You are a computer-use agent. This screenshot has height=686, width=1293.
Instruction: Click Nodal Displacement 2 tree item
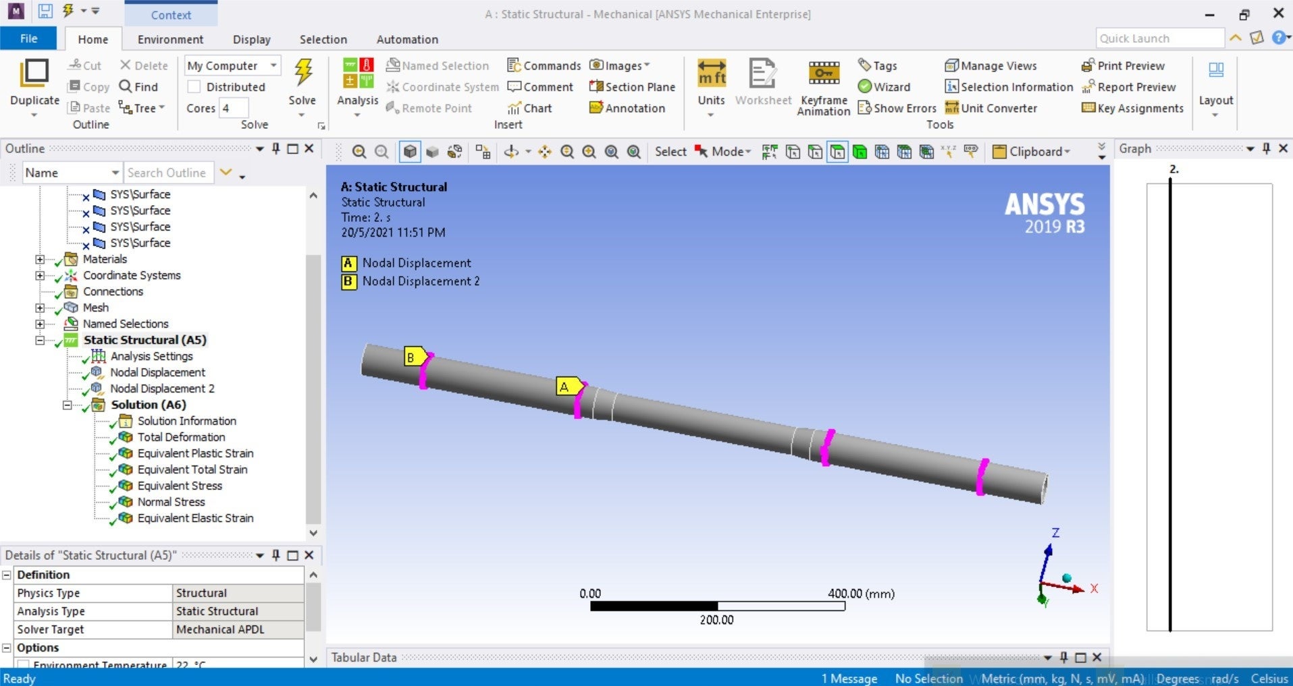click(162, 389)
